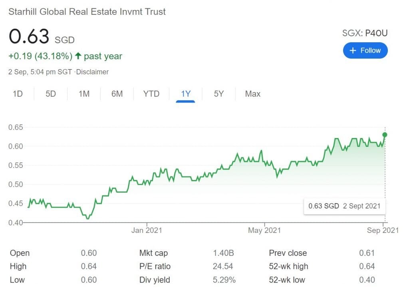This screenshot has width=409, height=296.
Task: Click the plus icon in Follow button
Action: [x=353, y=50]
